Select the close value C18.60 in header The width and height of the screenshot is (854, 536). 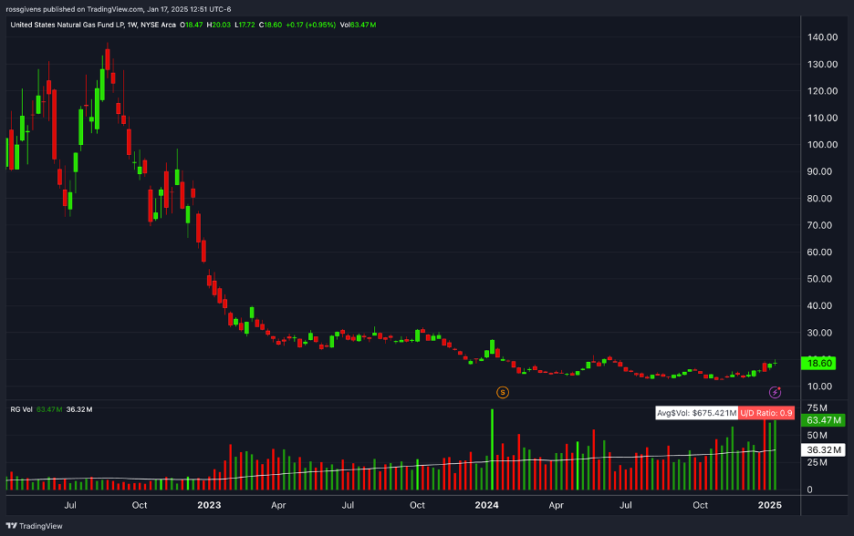click(270, 25)
